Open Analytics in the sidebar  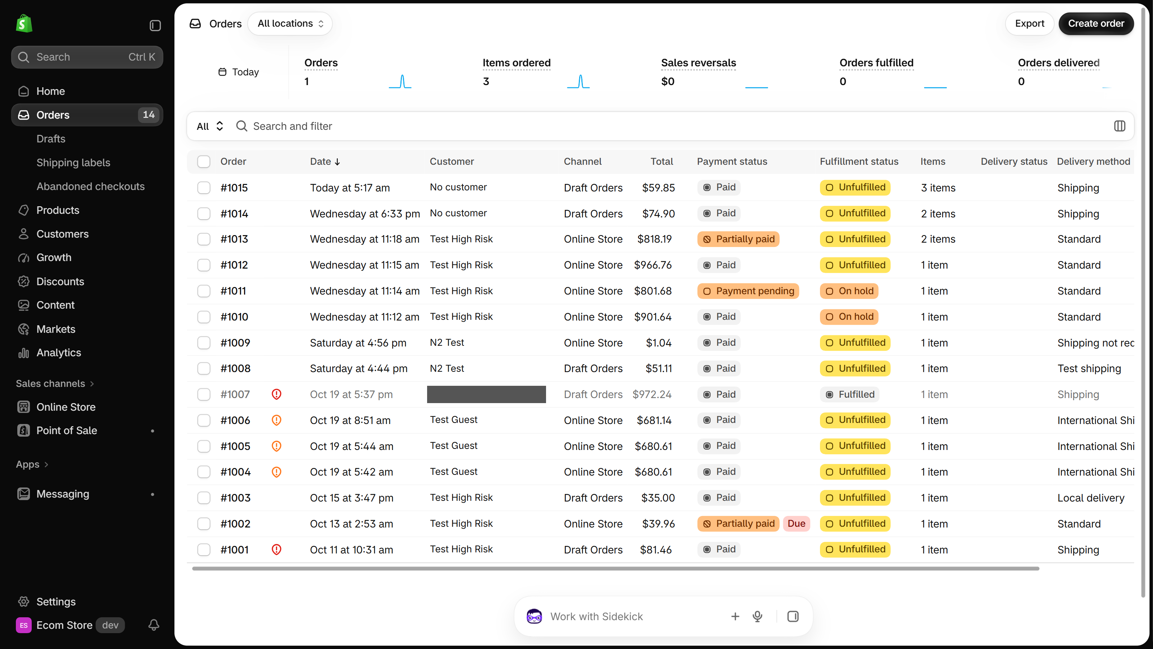click(x=59, y=353)
